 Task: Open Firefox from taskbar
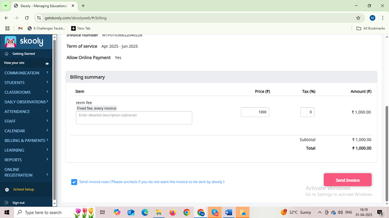click(x=173, y=212)
